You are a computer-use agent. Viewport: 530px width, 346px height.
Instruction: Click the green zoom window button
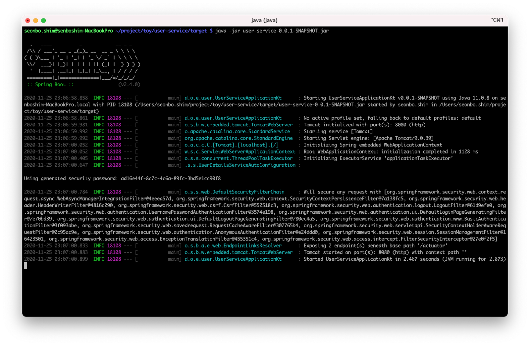[x=43, y=21]
